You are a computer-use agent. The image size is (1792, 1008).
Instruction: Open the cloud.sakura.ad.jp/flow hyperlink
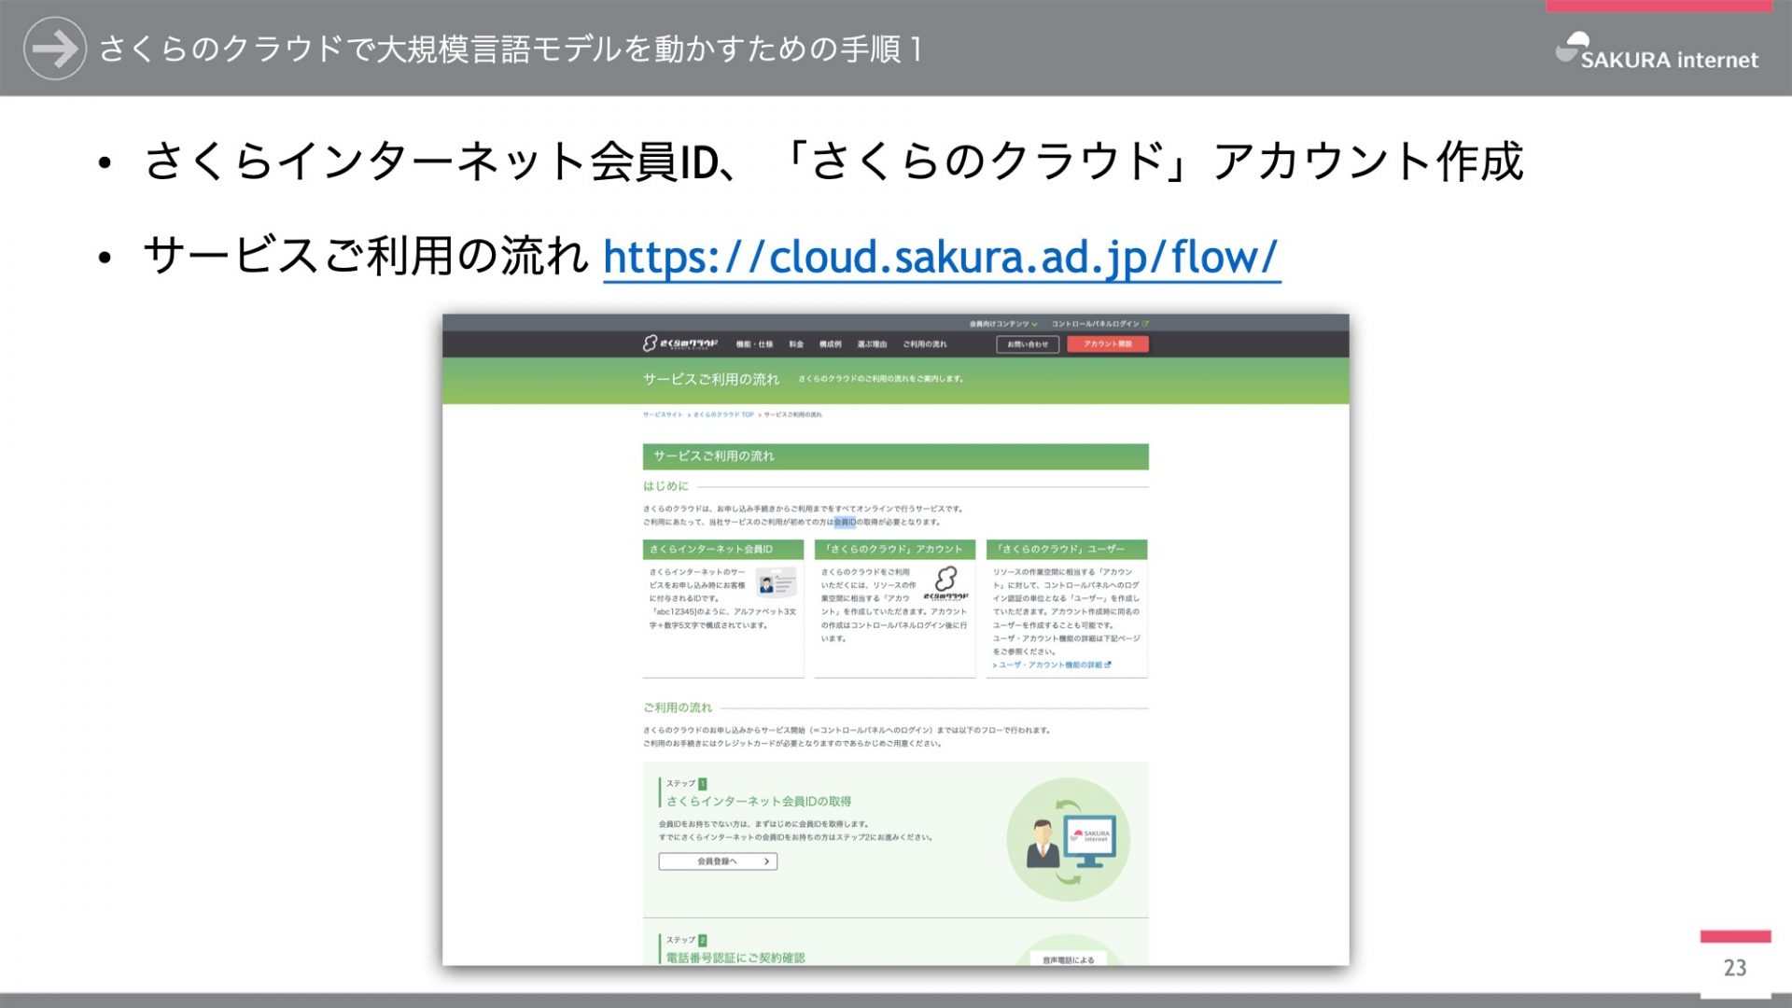941,257
